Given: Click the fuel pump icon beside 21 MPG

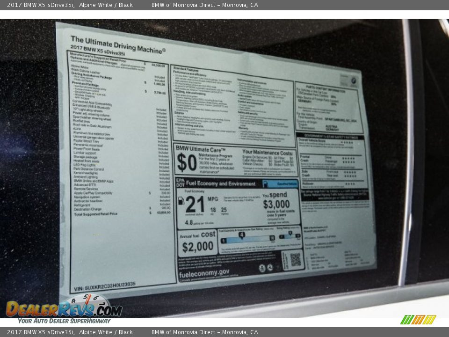Looking at the screenshot, I should click(181, 201).
